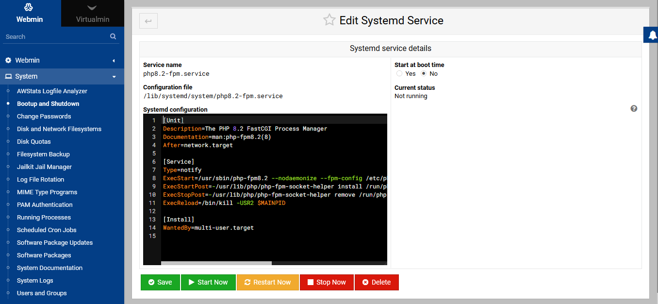
Task: Click the Type=notify line
Action: [182, 170]
